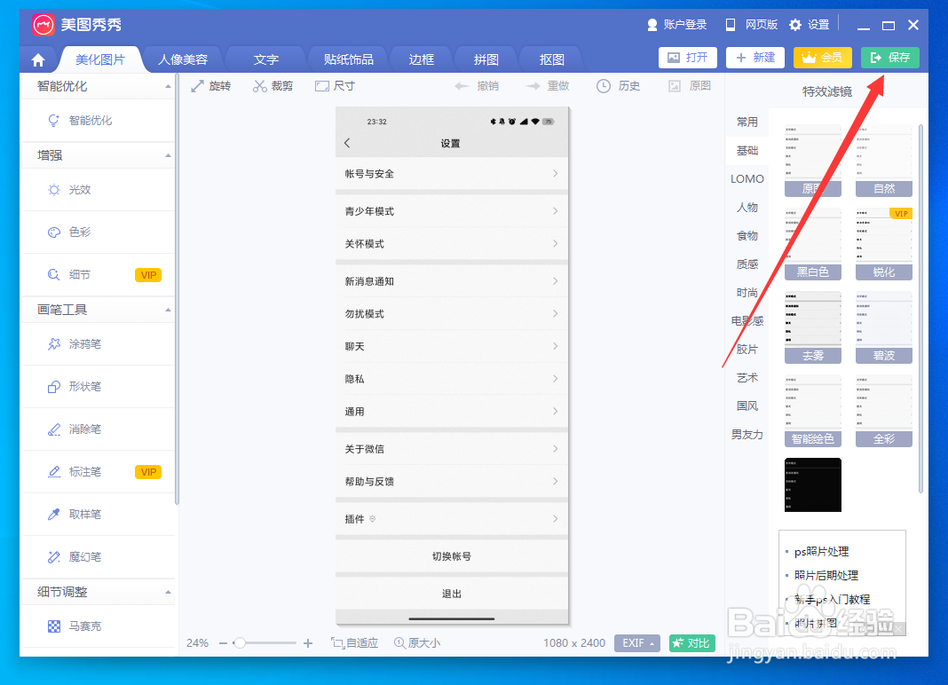
Task: Switch view mode to 自适应 fit screen
Action: pyautogui.click(x=354, y=642)
